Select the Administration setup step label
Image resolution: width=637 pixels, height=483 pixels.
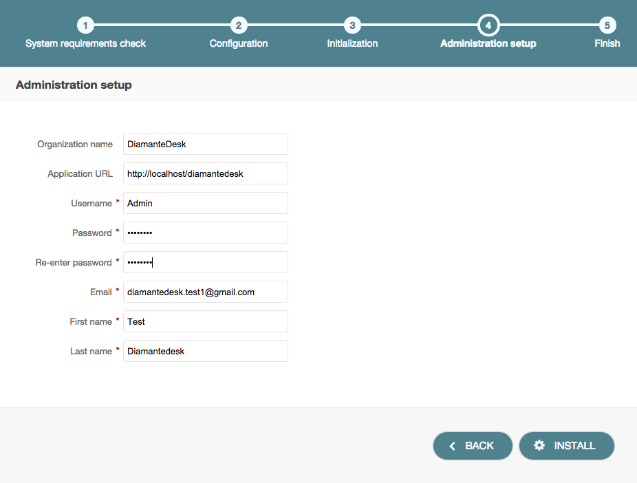(488, 43)
